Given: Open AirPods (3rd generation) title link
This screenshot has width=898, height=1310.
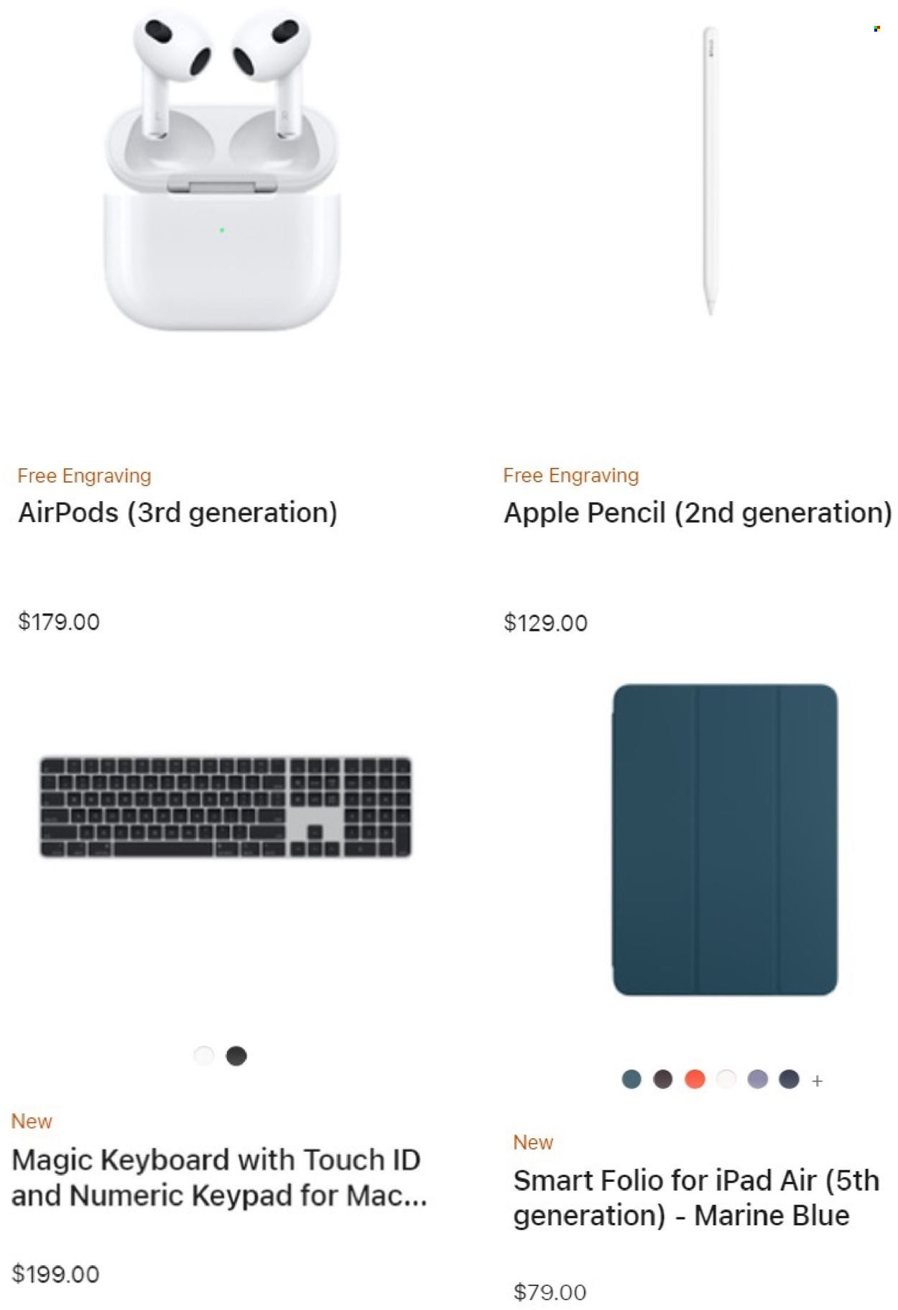Looking at the screenshot, I should (x=177, y=513).
